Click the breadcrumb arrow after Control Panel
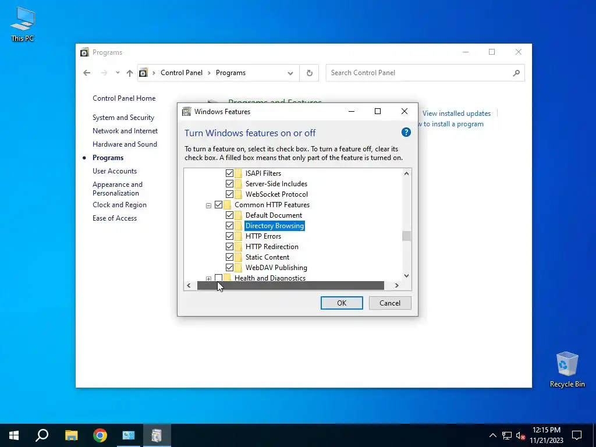 tap(209, 73)
